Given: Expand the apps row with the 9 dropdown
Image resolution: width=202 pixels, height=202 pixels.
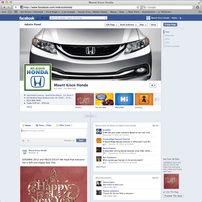Looking at the screenshot, I should (x=157, y=99).
